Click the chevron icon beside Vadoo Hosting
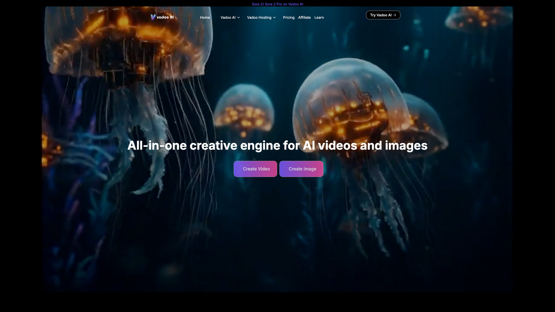The image size is (555, 312). [274, 17]
